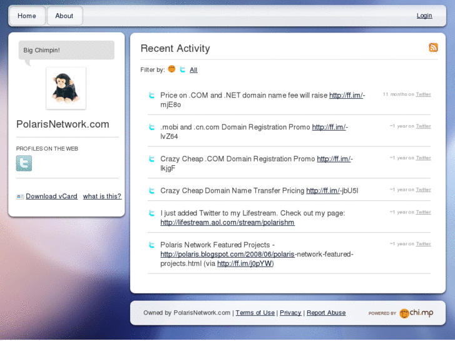Open the Home tab
The image size is (455, 341).
point(27,16)
